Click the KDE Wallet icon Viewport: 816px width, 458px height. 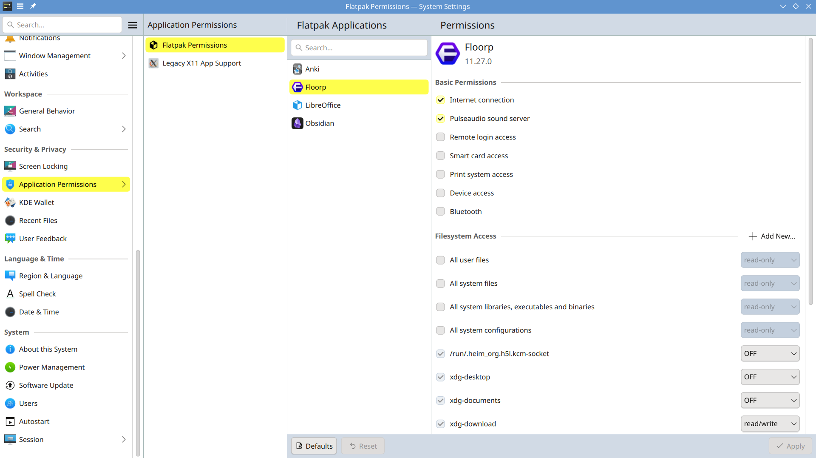(10, 202)
